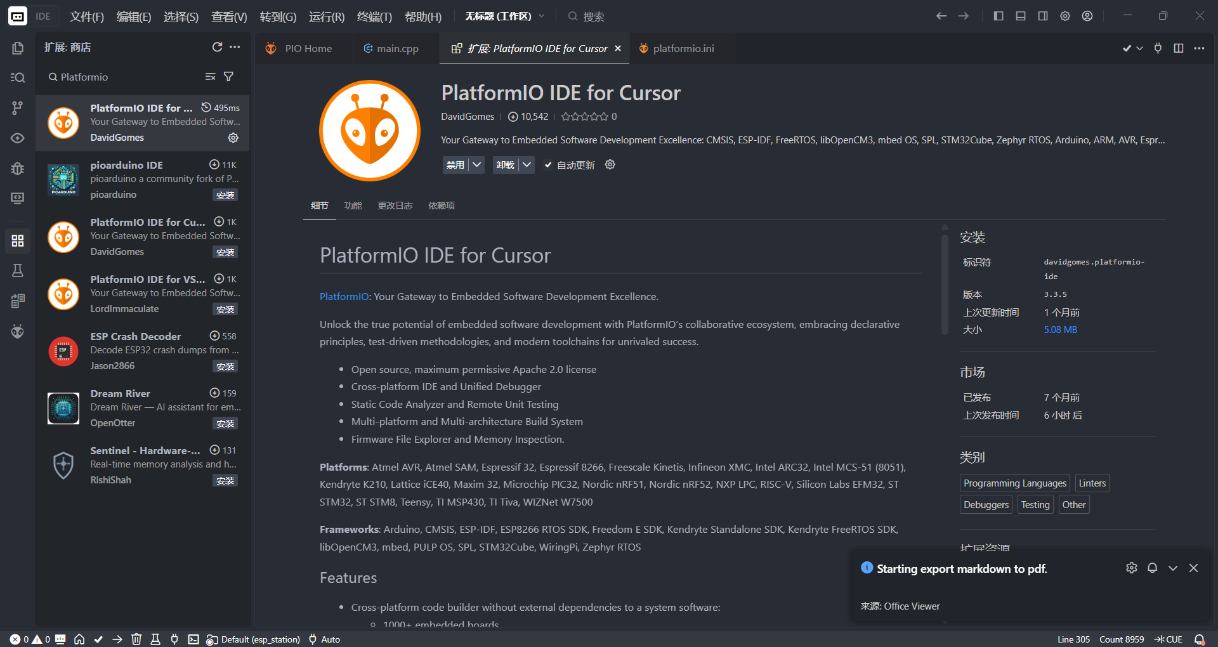This screenshot has height=647, width=1218.
Task: Click the filter extensions funnel icon
Action: 229,77
